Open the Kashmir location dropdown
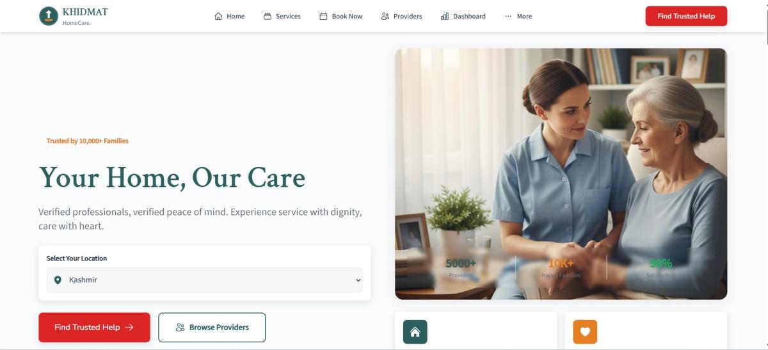Screen dimensions: 768x350 (205, 280)
